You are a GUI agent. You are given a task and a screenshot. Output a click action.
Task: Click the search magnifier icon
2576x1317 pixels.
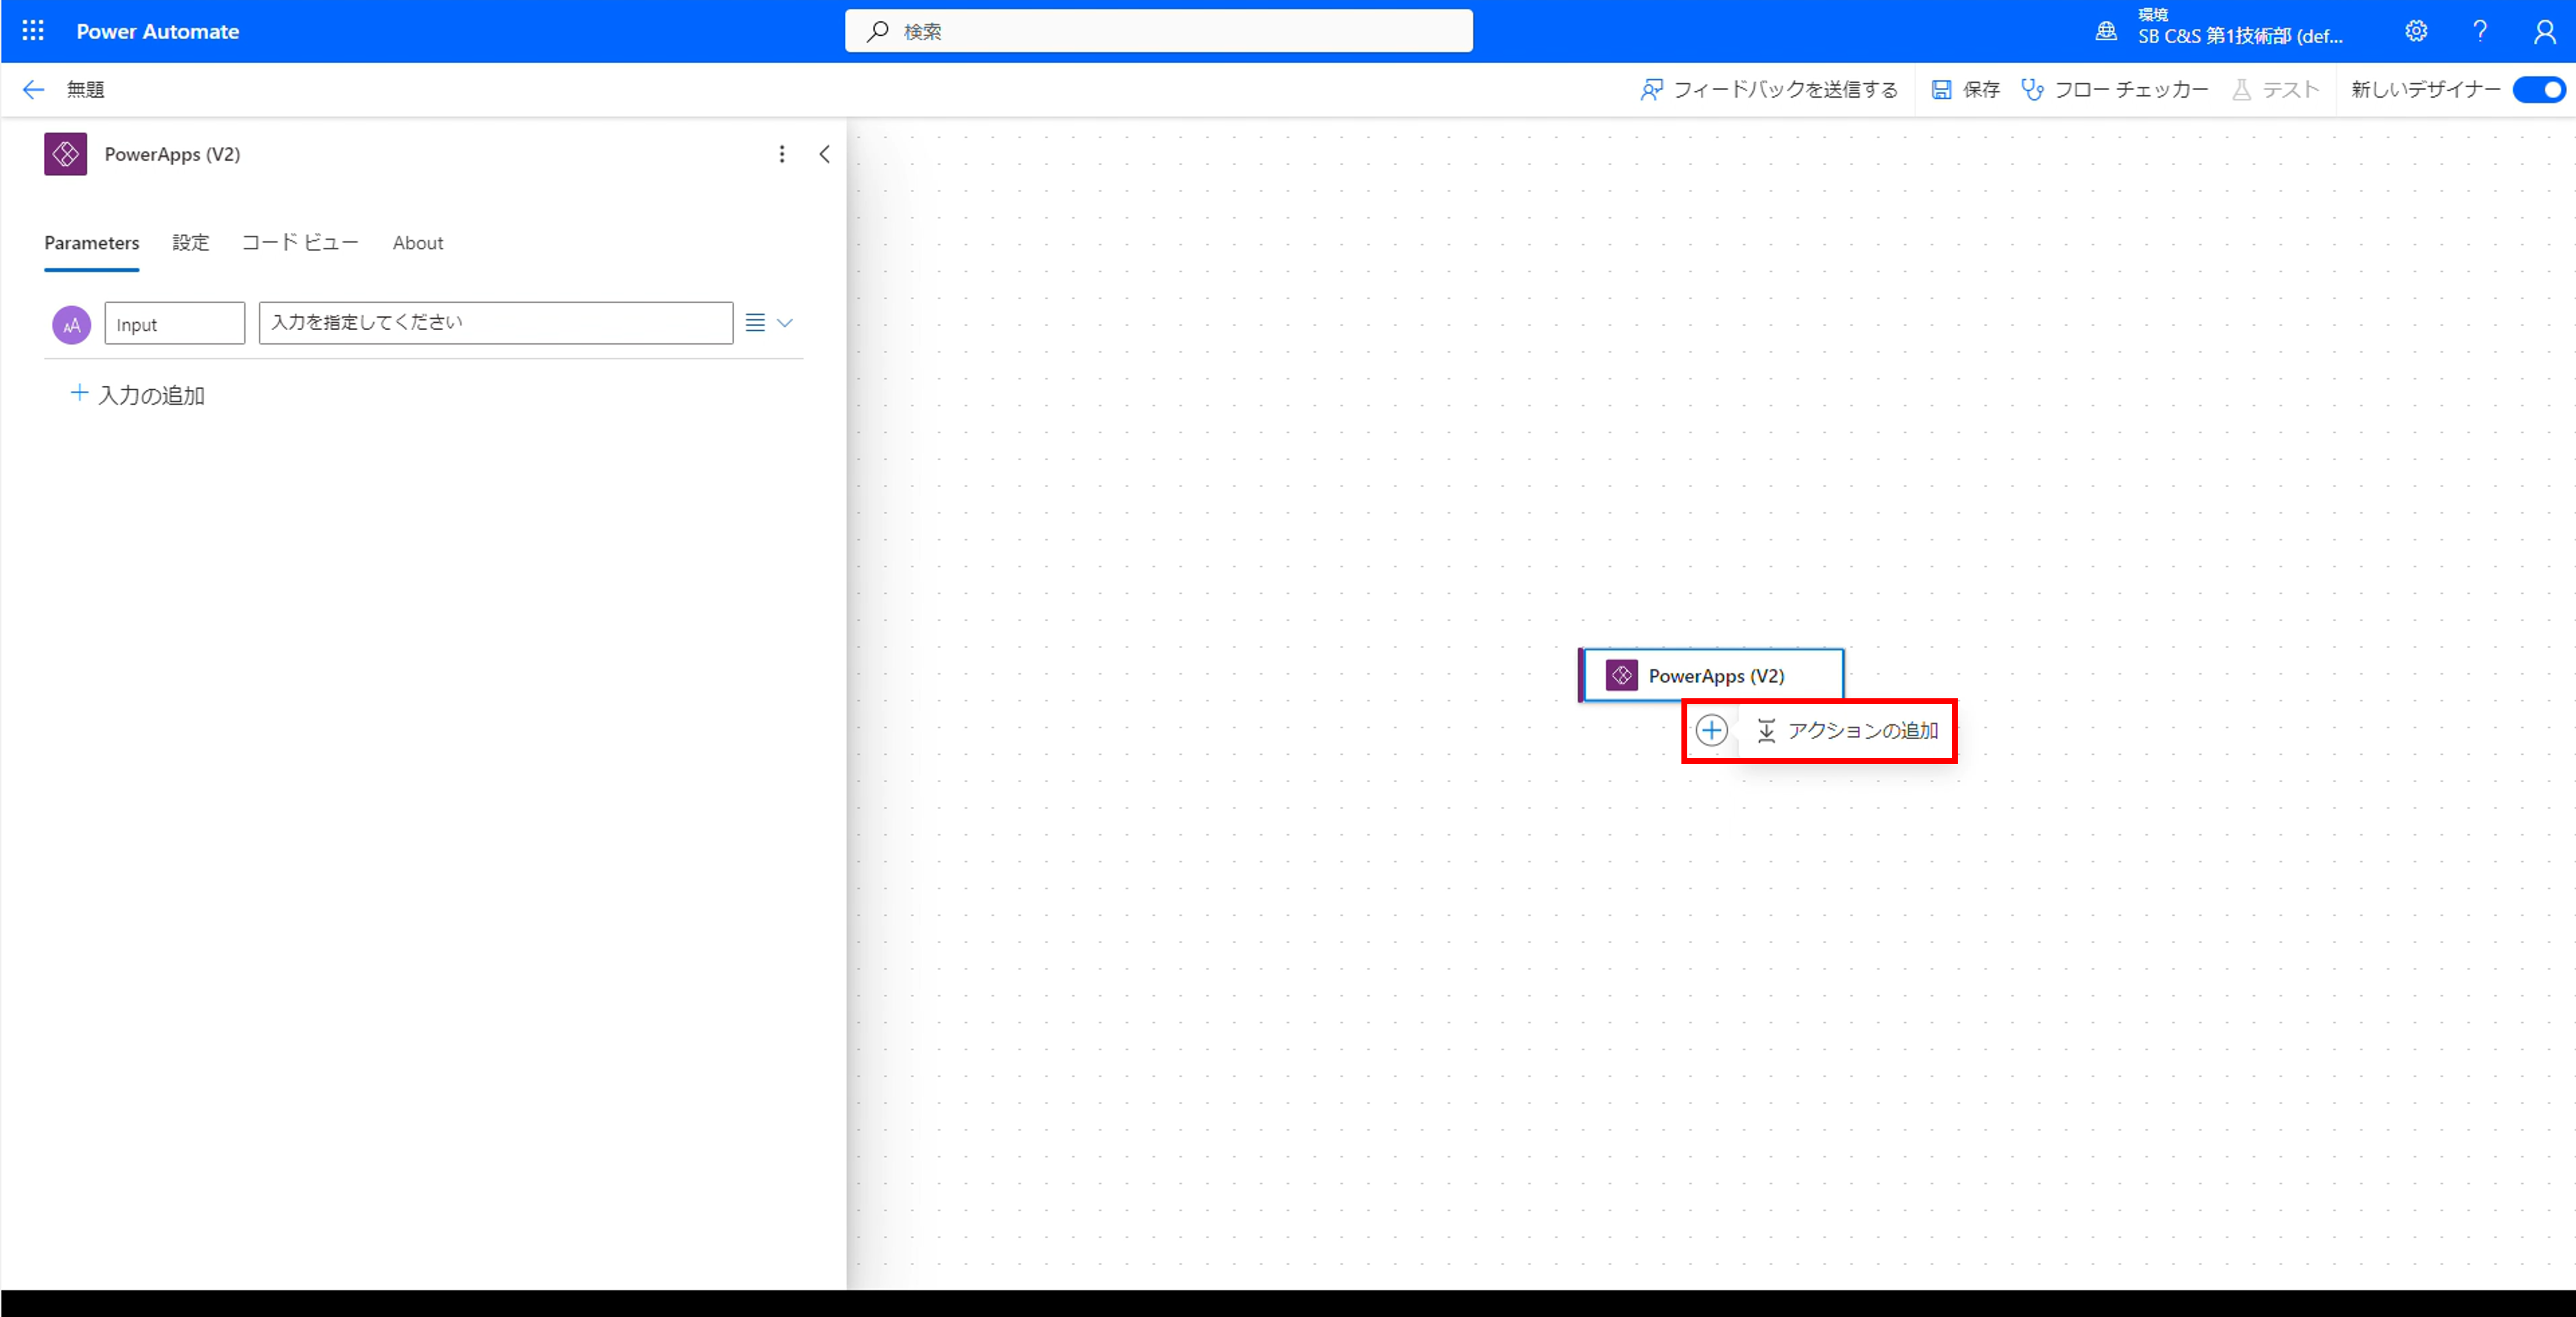click(x=877, y=31)
